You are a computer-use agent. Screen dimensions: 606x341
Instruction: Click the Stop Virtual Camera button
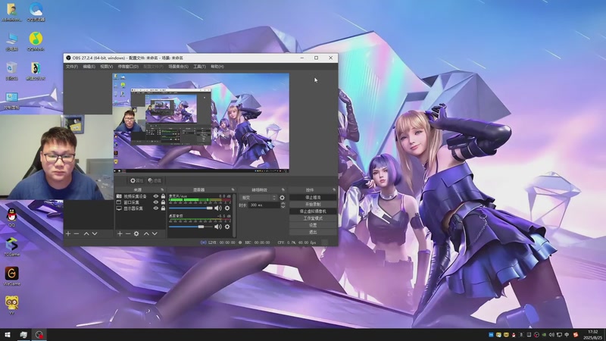point(313,211)
